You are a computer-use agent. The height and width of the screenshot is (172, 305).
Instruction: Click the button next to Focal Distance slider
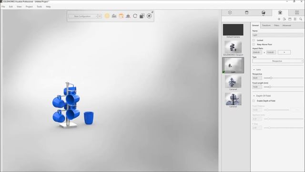coord(297,110)
